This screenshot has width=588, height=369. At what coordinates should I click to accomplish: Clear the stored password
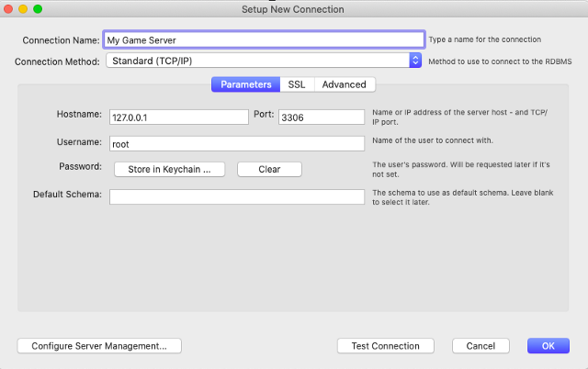click(269, 169)
